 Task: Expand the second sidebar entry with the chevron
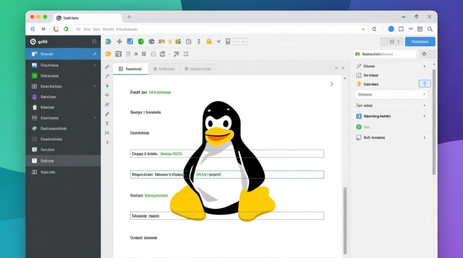[95, 65]
